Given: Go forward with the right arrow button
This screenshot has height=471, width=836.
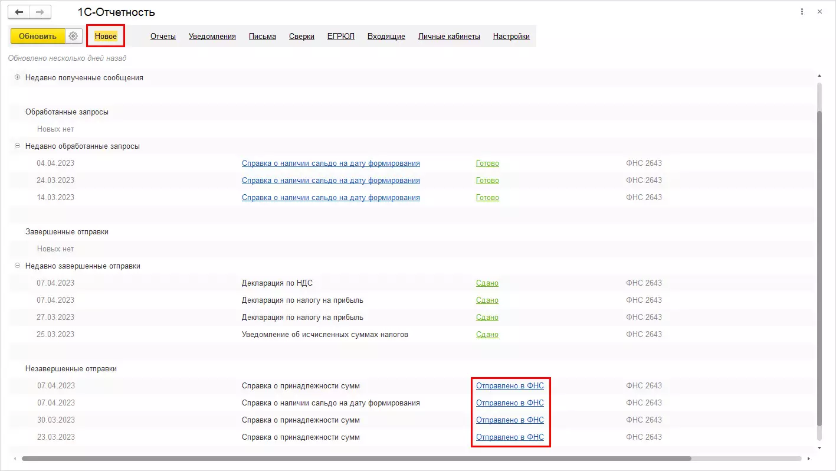Looking at the screenshot, I should [40, 12].
